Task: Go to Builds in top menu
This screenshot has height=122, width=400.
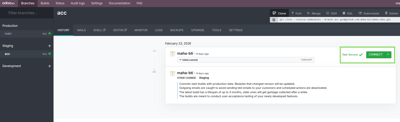Action: coord(45,3)
